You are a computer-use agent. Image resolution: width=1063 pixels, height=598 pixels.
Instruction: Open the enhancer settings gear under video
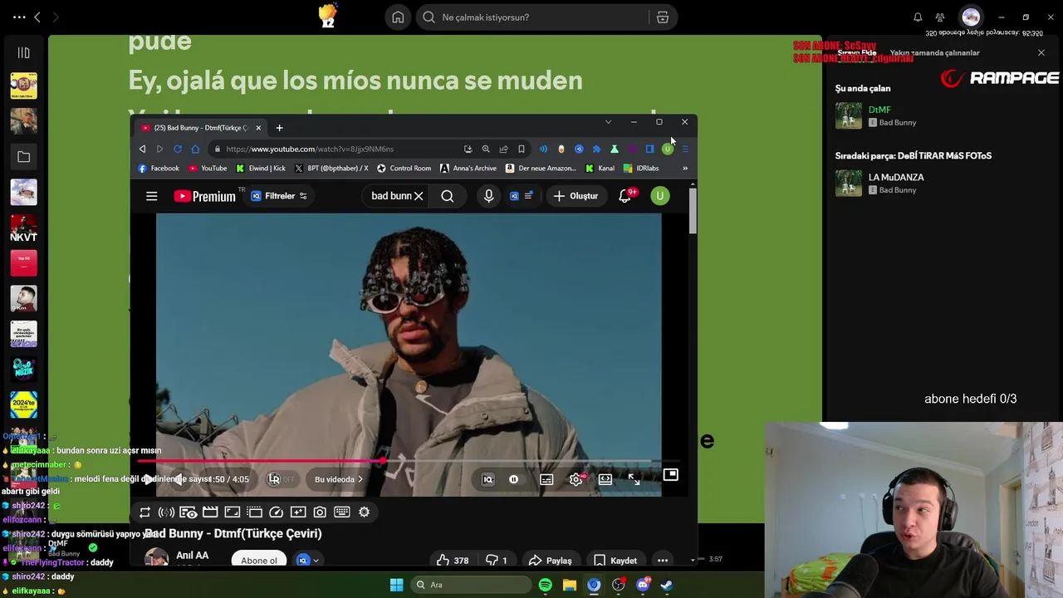point(364,512)
